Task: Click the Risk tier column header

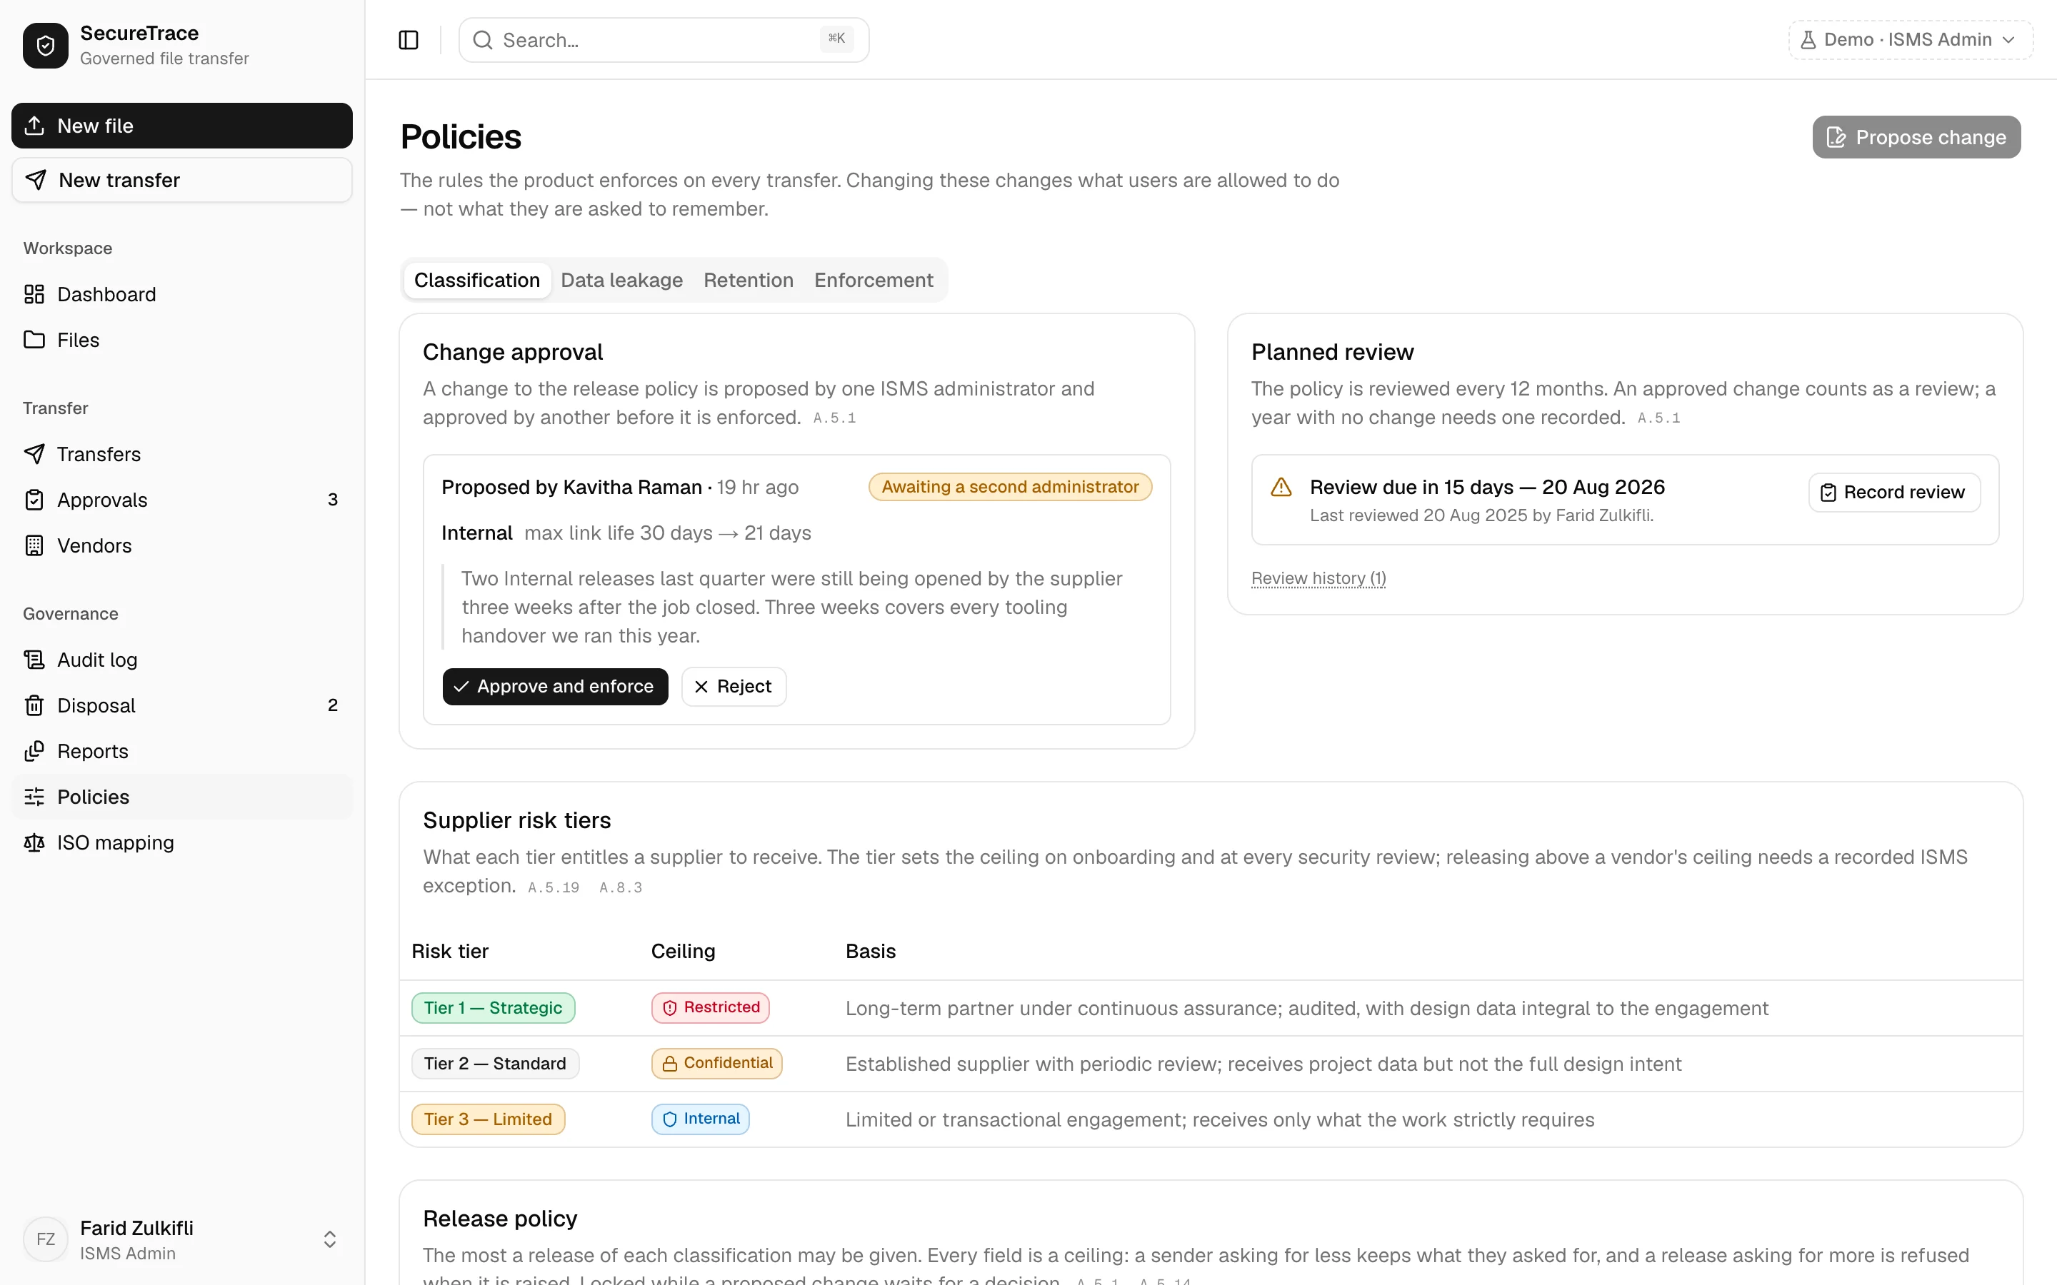Action: [450, 952]
